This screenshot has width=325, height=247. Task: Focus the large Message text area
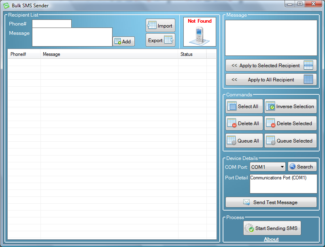tap(271, 38)
